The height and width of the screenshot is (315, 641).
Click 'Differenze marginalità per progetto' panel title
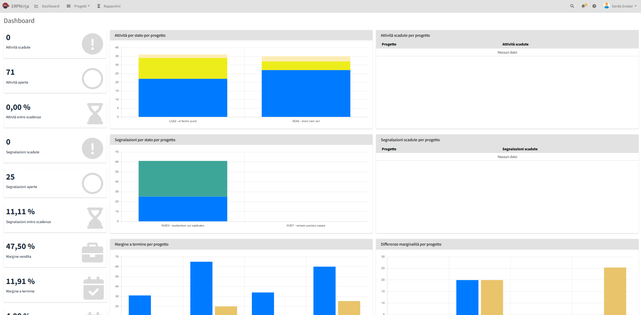point(411,244)
